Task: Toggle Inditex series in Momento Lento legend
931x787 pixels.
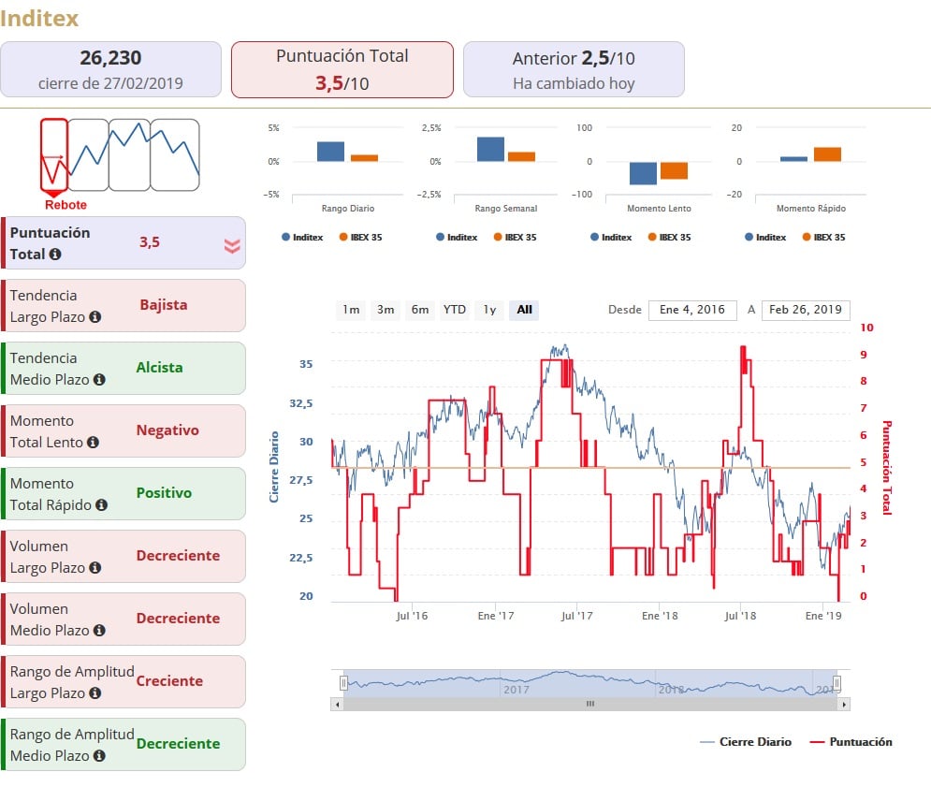Action: click(611, 237)
